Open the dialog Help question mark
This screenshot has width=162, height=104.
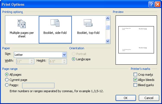[x=151, y=4]
